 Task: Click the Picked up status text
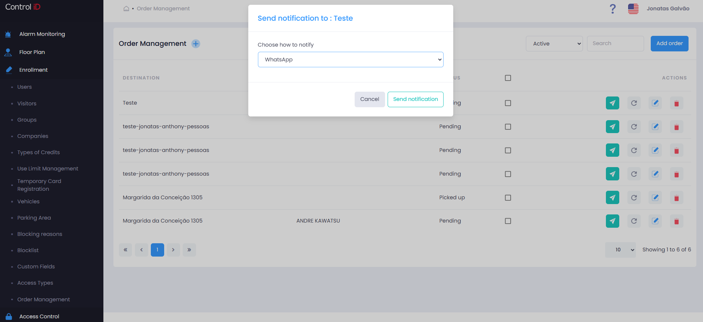point(452,197)
